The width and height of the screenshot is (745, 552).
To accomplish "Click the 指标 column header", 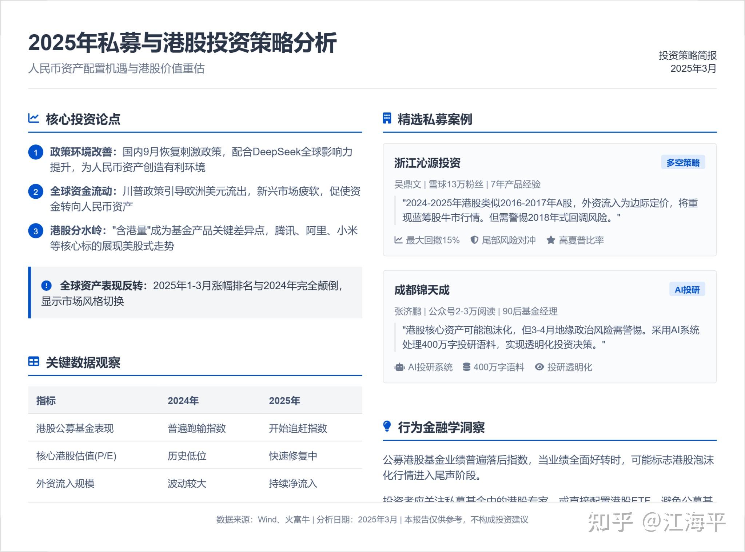I will click(x=46, y=401).
